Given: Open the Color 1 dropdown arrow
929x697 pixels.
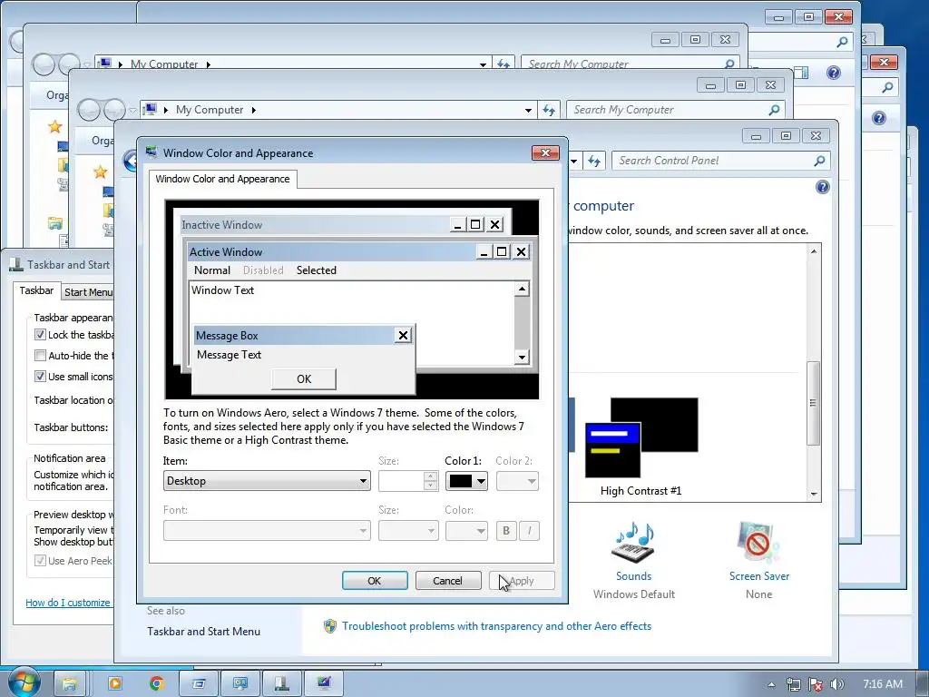Looking at the screenshot, I should [x=482, y=481].
